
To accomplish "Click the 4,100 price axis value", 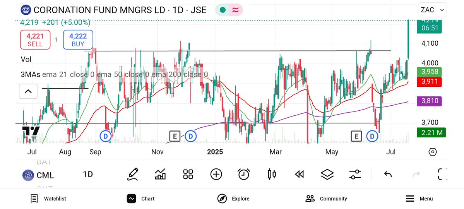I will (x=430, y=43).
